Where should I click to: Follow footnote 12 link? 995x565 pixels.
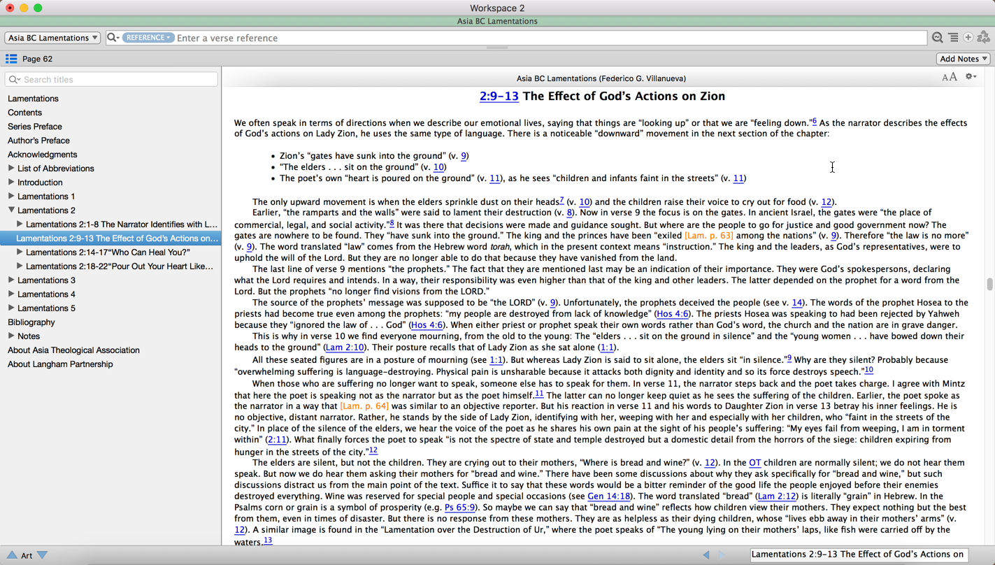coord(373,450)
